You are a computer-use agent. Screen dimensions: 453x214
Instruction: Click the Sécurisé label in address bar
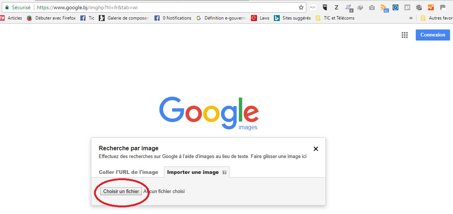(21, 7)
